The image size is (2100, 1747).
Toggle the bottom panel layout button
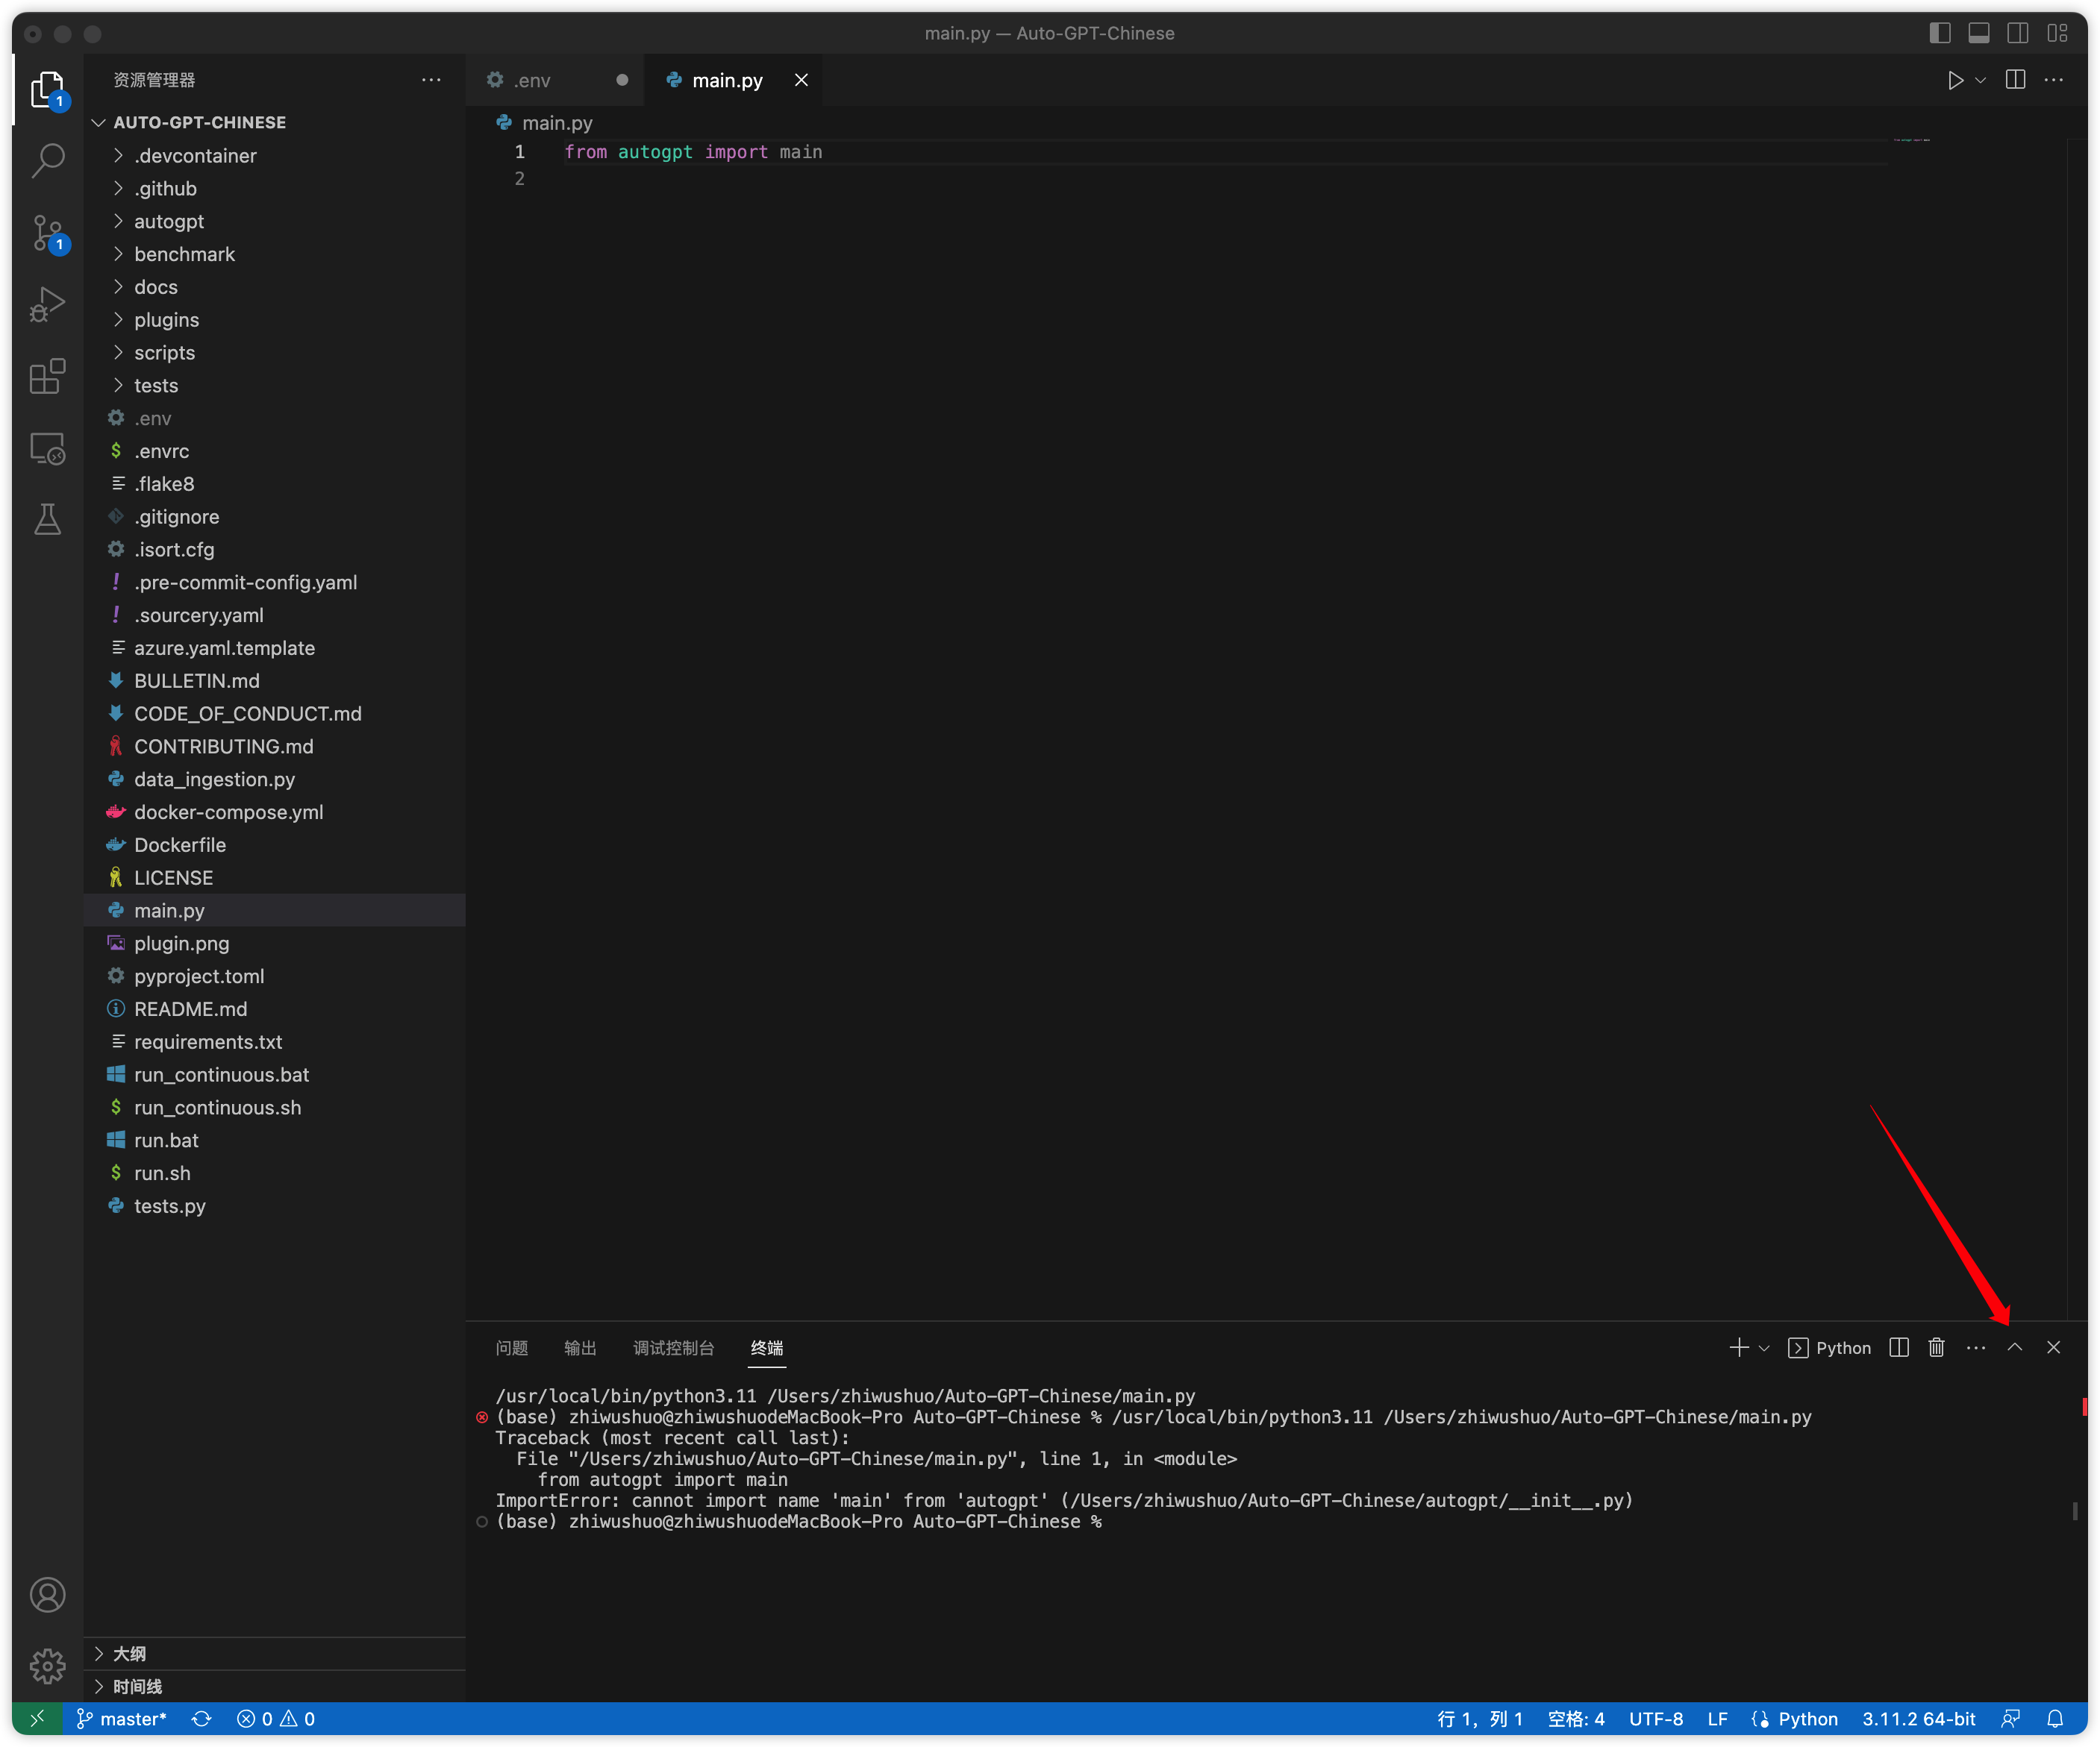(x=1978, y=33)
